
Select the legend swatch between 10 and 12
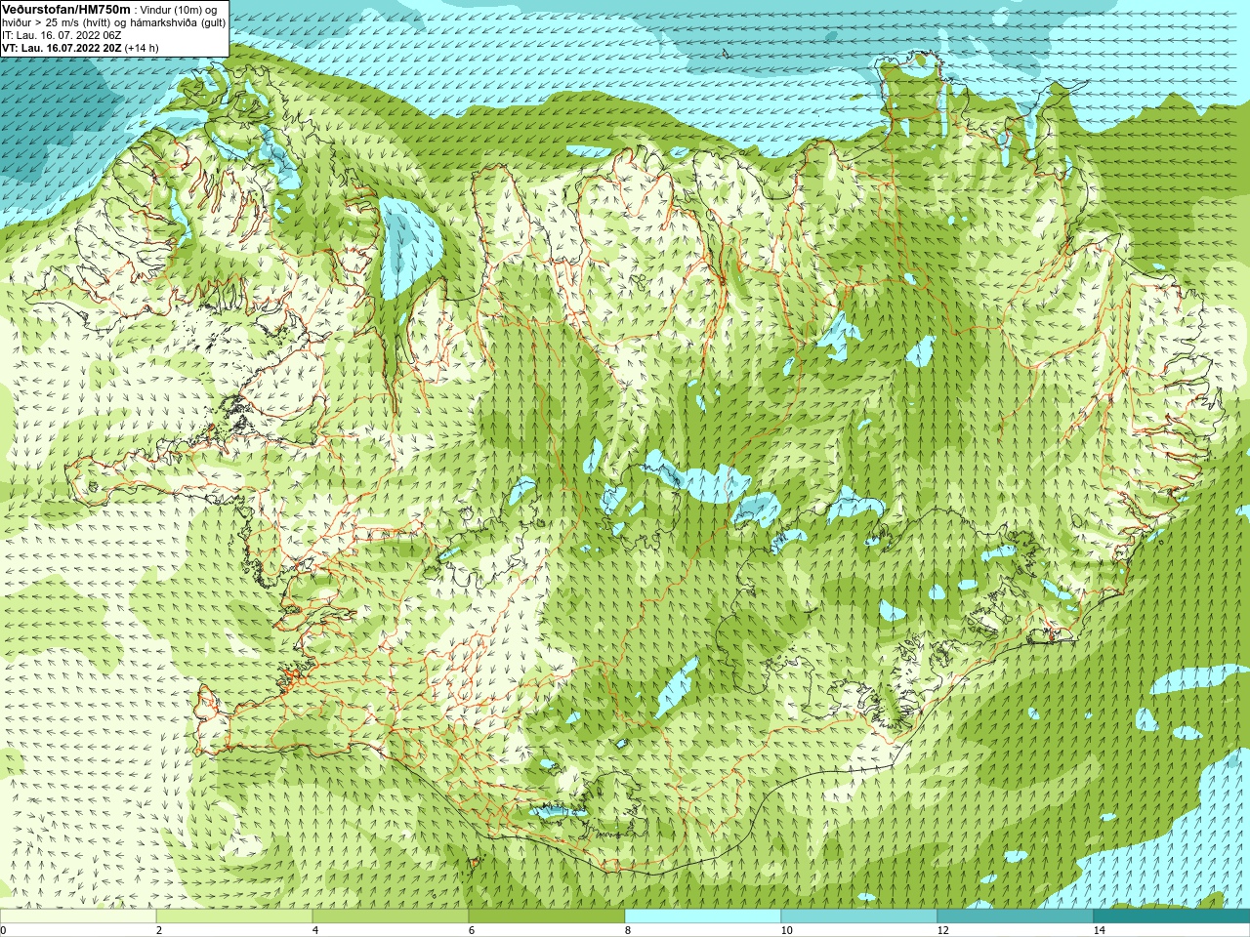pyautogui.click(x=859, y=917)
